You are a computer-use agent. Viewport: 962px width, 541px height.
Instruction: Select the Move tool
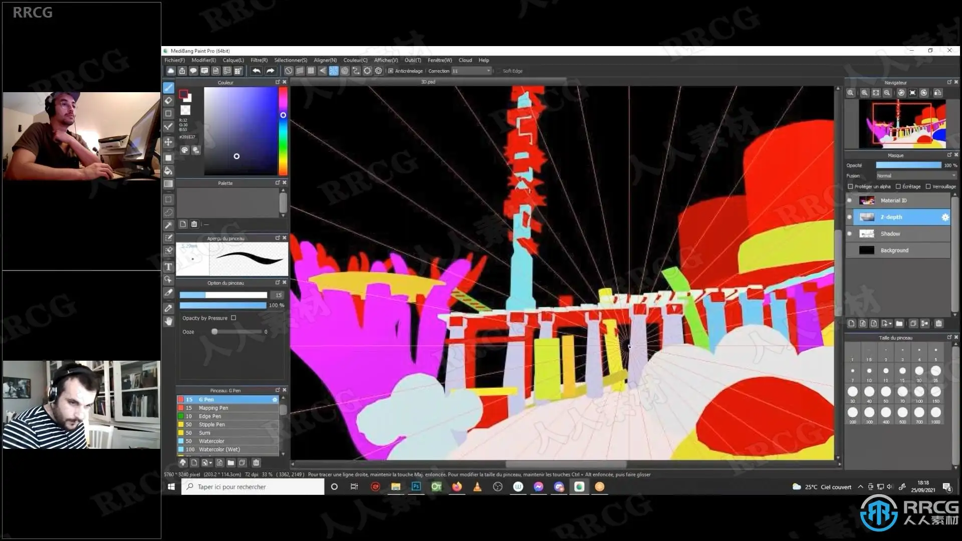(x=168, y=142)
